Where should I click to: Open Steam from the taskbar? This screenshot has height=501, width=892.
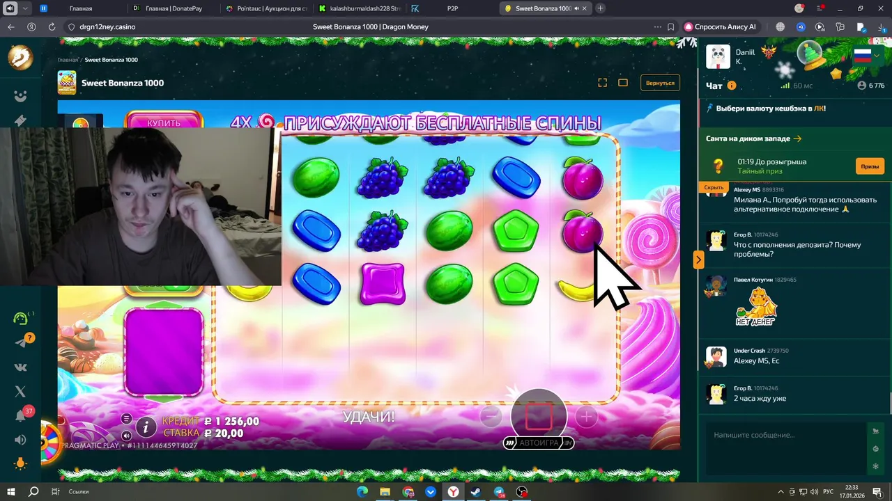click(476, 491)
